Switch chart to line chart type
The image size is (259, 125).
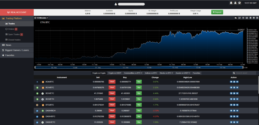[x=240, y=18]
